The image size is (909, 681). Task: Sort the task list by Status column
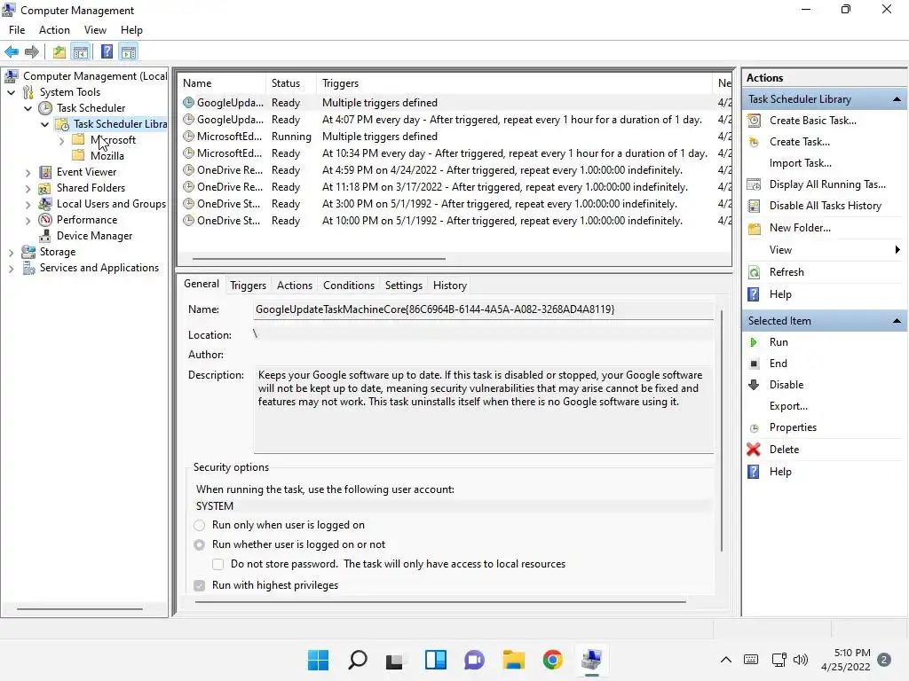pyautogui.click(x=291, y=83)
